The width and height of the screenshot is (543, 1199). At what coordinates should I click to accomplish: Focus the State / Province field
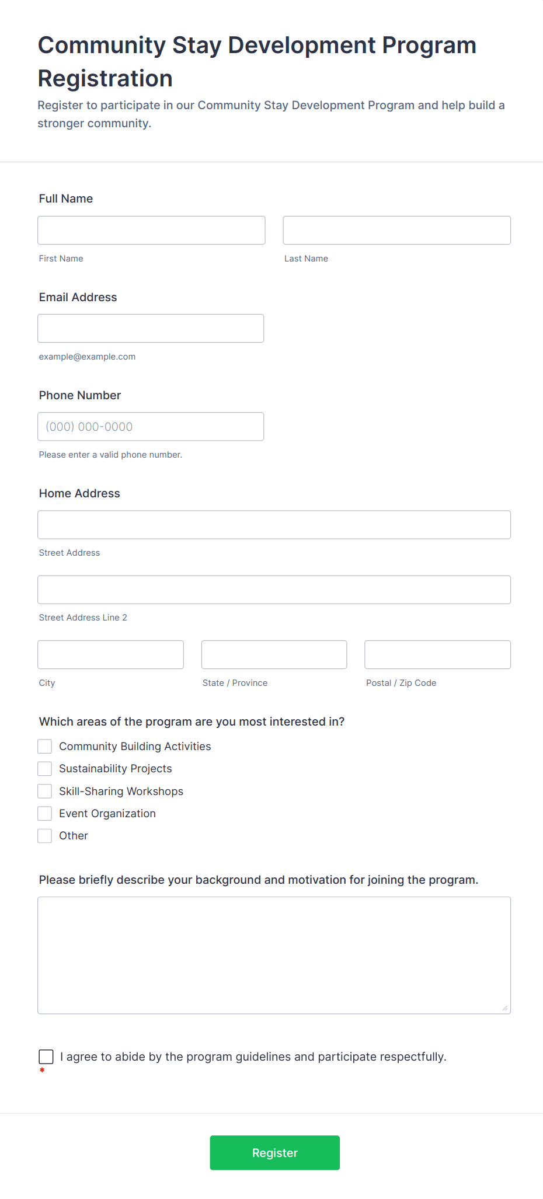click(274, 655)
